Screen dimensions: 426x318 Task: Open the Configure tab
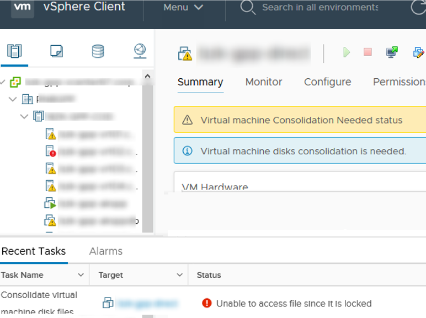pos(327,82)
